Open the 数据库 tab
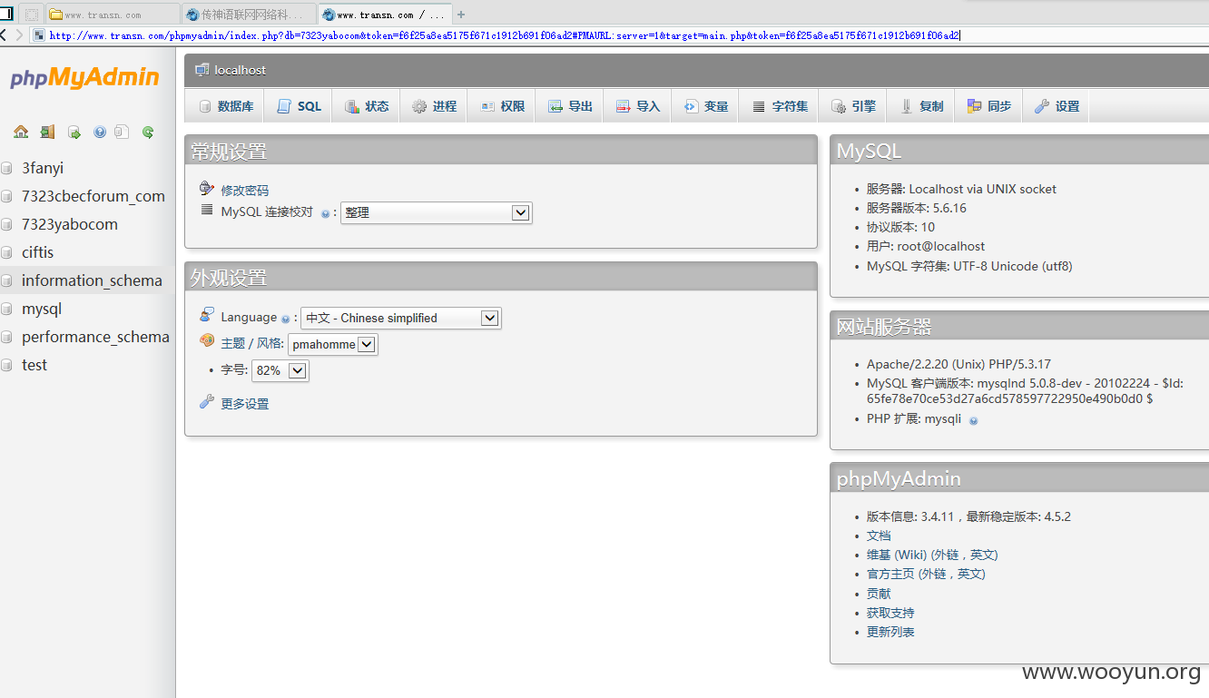The image size is (1209, 698). (x=225, y=106)
